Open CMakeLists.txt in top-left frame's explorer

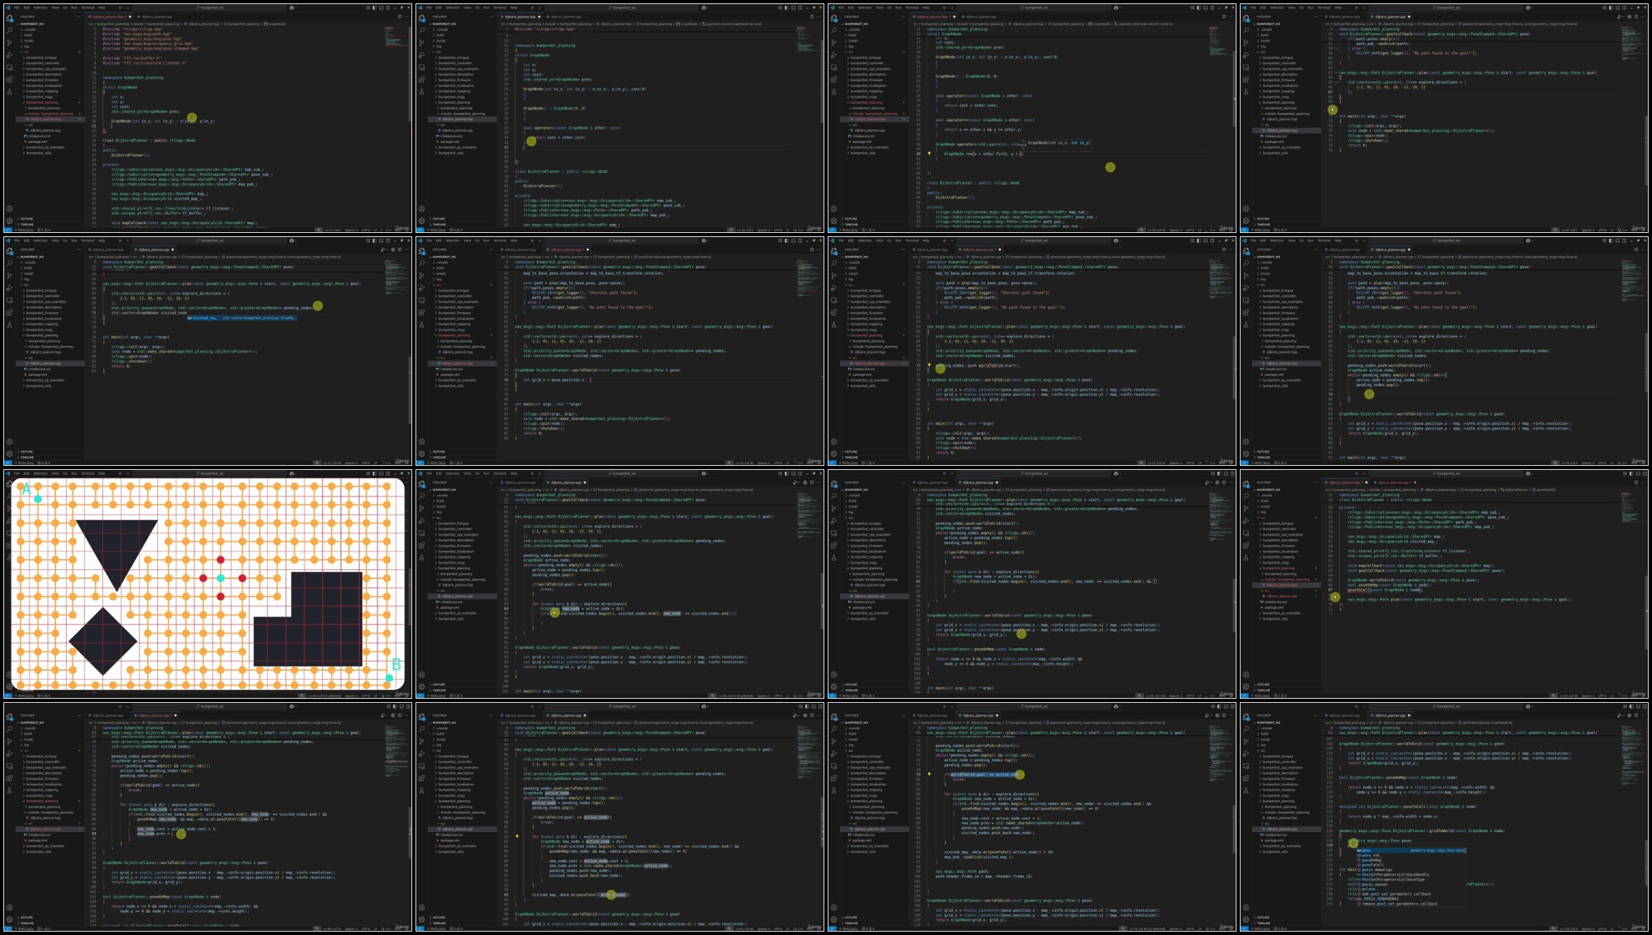pos(39,136)
